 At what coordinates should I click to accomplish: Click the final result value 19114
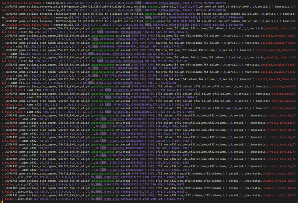(x=180, y=199)
